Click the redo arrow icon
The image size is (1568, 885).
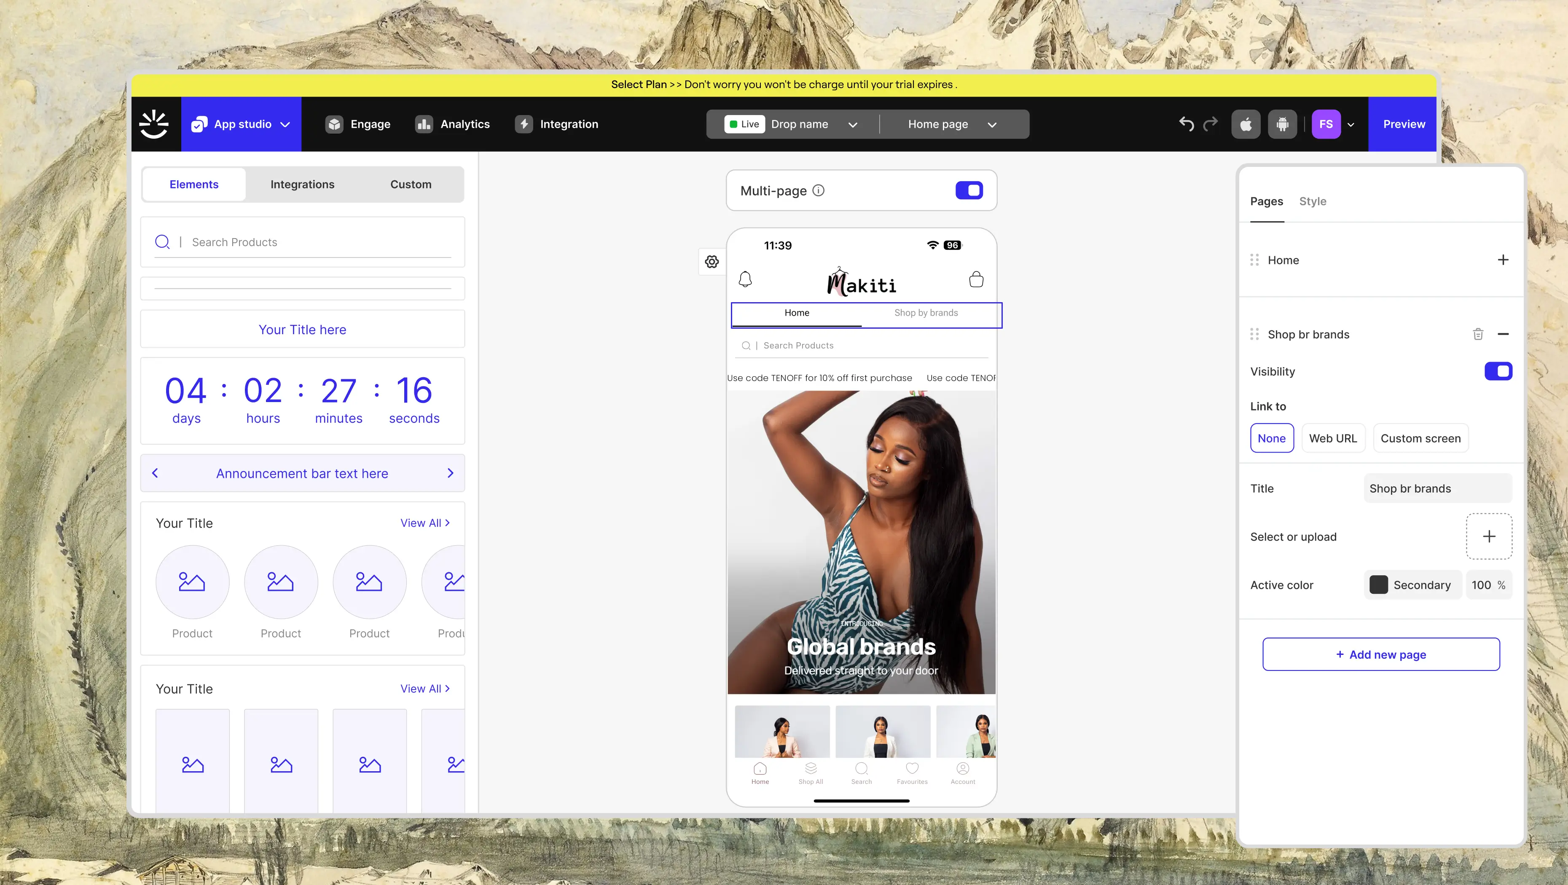pyautogui.click(x=1211, y=123)
